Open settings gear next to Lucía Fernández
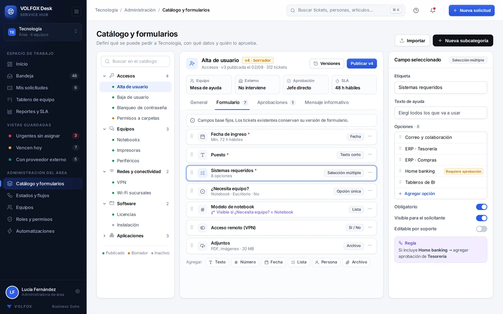This screenshot has width=503, height=314. pyautogui.click(x=78, y=291)
